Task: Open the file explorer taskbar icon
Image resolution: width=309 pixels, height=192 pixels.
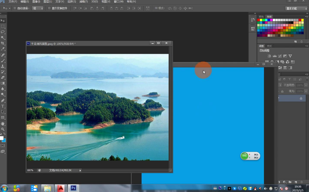Action: click(x=47, y=188)
